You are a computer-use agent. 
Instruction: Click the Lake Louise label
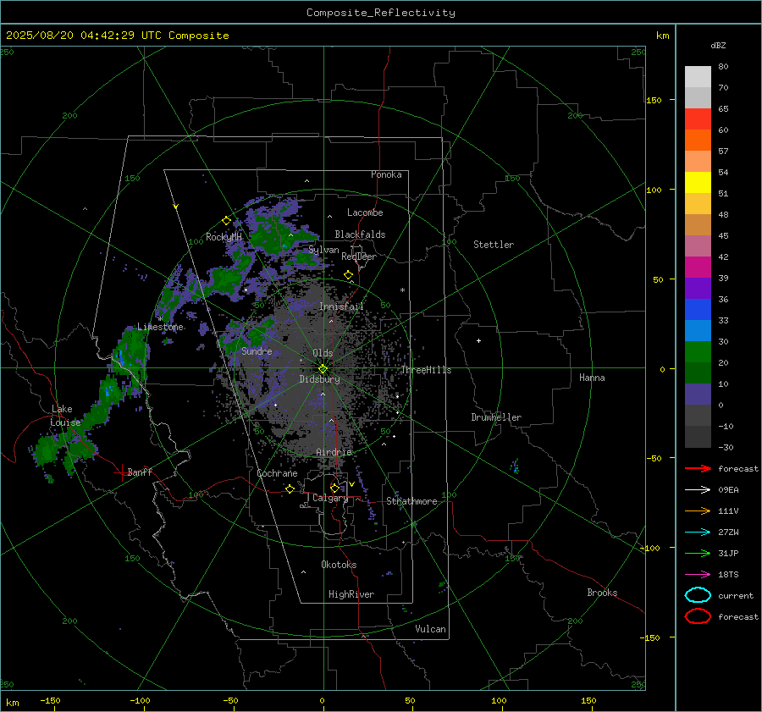(65, 416)
